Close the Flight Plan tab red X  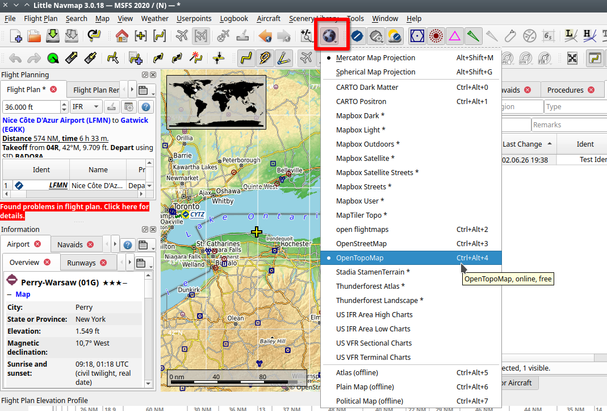53,89
